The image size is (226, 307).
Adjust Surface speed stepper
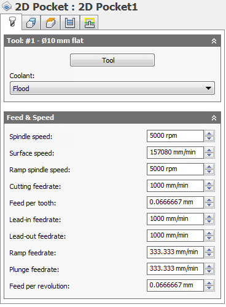[209, 153]
